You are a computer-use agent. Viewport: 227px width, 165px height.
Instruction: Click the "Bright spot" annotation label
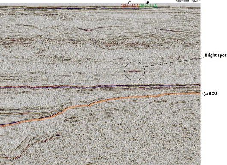pos(215,55)
